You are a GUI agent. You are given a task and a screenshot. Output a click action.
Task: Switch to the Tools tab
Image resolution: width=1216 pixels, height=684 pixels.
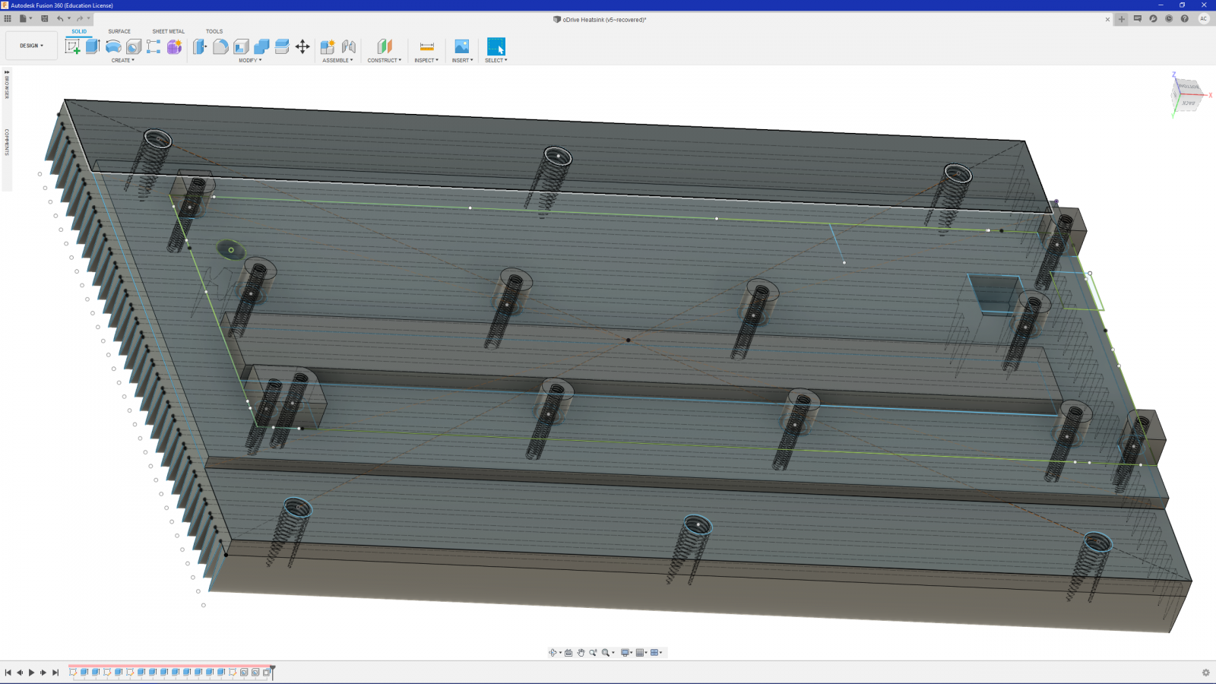coord(214,31)
